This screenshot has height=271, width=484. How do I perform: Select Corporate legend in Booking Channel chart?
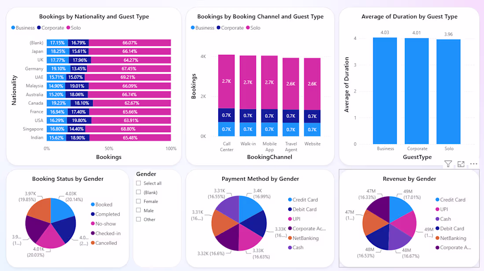coord(230,28)
